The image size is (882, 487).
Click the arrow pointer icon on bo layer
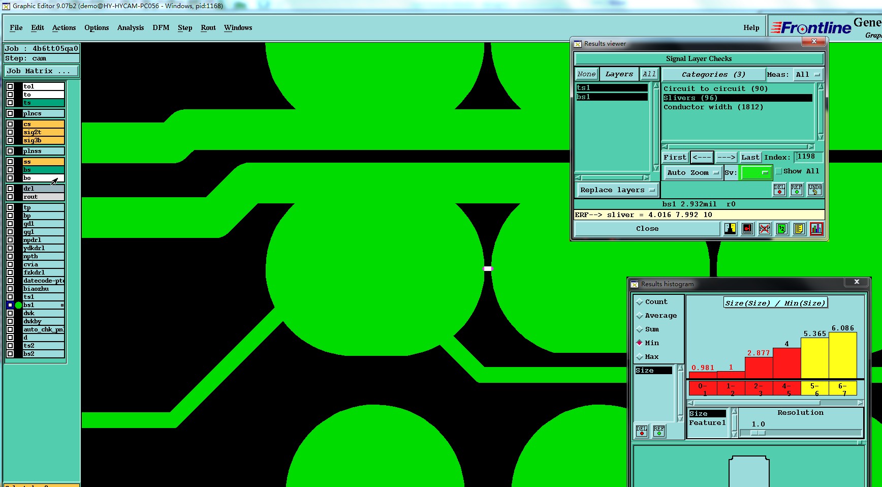pyautogui.click(x=54, y=181)
